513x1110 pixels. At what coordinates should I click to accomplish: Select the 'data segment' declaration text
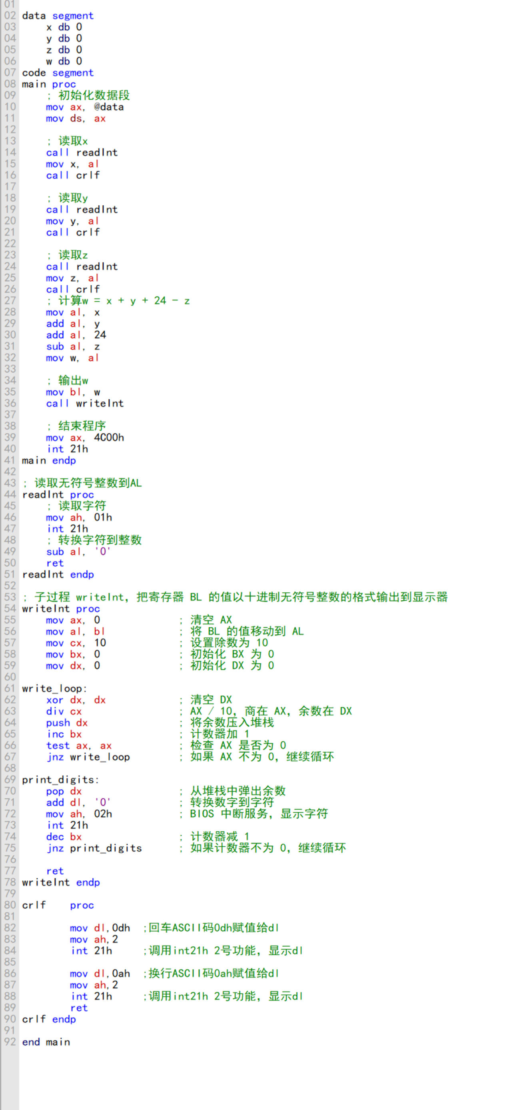pos(58,16)
